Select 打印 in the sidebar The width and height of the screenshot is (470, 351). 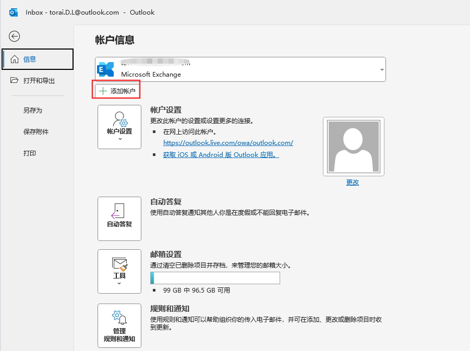(30, 153)
